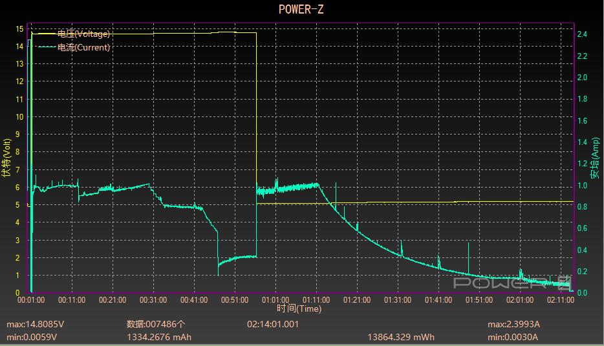Viewport: 604px width, 346px height.
Task: Click the 13864.329 mWh energy value
Action: pos(400,337)
